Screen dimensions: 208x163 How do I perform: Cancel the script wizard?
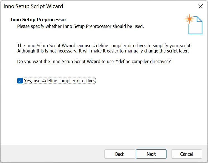click(186, 154)
